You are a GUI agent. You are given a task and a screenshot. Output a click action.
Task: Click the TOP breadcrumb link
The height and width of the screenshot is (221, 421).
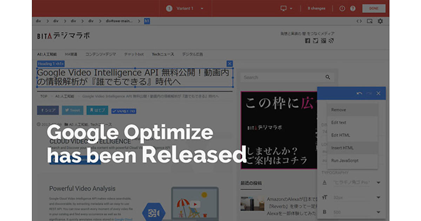(44, 96)
